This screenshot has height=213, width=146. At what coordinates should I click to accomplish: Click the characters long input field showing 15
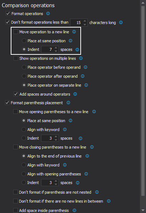click(x=77, y=23)
